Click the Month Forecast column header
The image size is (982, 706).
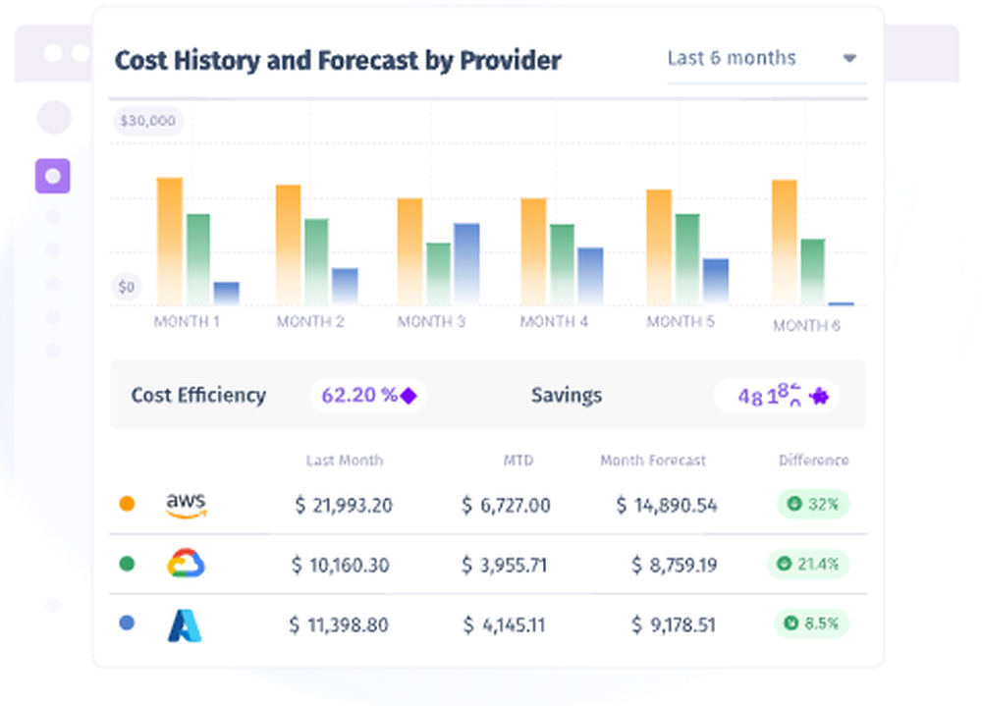coord(653,461)
